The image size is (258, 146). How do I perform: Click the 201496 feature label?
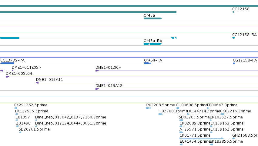tap(23, 123)
